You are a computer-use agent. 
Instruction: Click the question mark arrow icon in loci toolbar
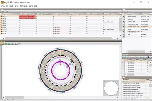click(125, 57)
